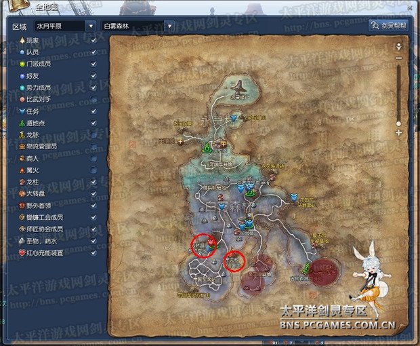
Task: Open the 水月平原 region dropdown
Action: 62,26
